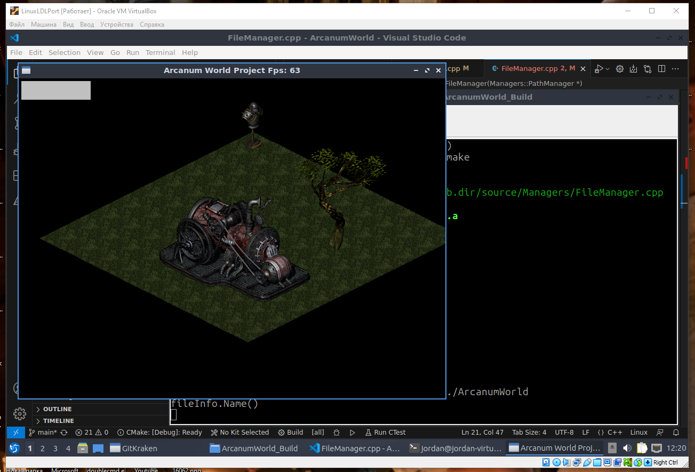The width and height of the screenshot is (695, 472).
Task: Click the VirtualBox Right Ctrl host key indicator
Action: [x=666, y=462]
